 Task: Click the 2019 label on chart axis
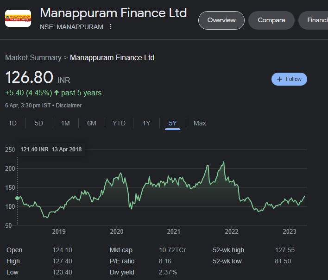59,231
